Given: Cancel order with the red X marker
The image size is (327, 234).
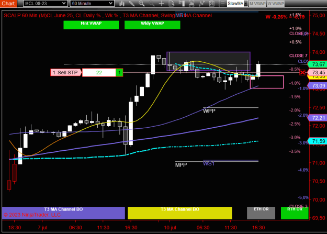Looking at the screenshot, I should [302, 72].
